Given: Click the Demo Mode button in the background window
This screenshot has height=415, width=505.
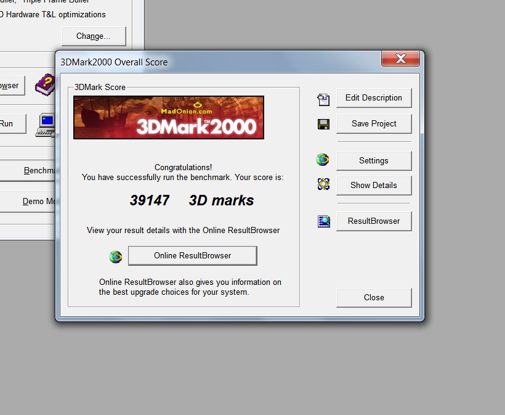Looking at the screenshot, I should coord(28,202).
